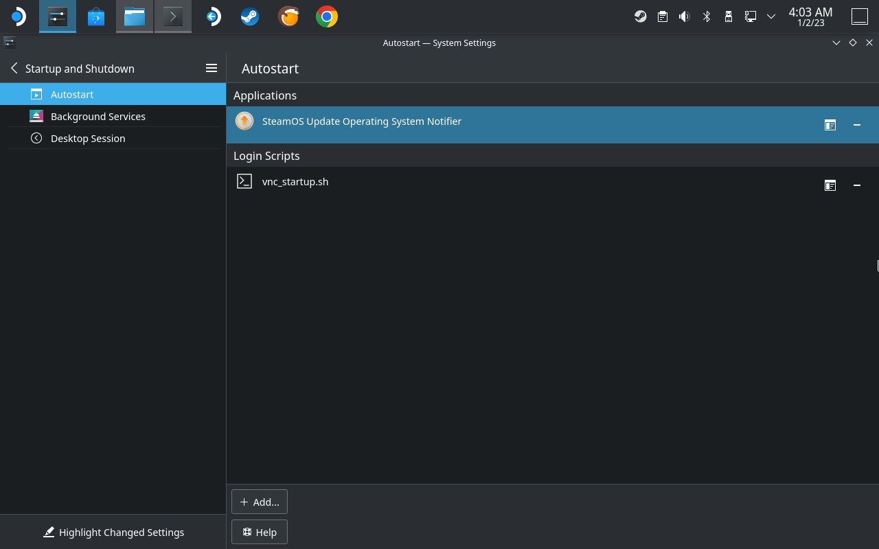Select vnc_startup.sh login script
879x549 pixels.
click(x=552, y=185)
